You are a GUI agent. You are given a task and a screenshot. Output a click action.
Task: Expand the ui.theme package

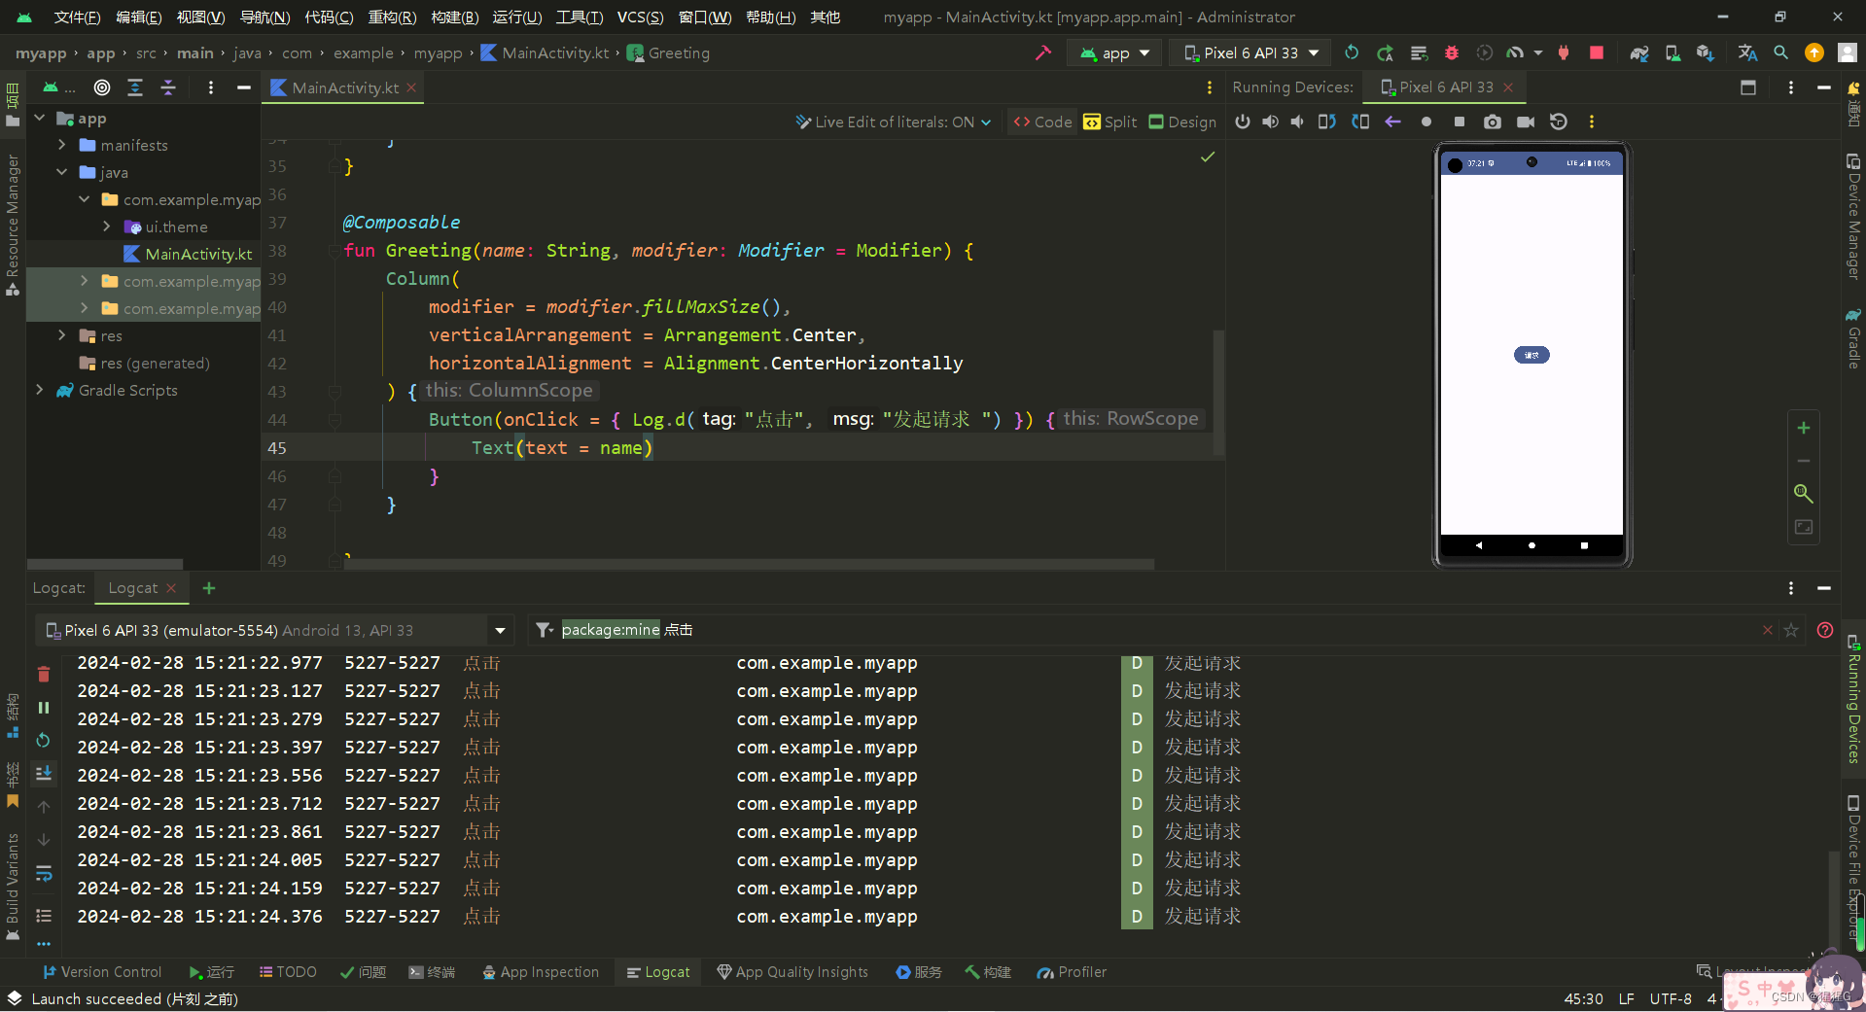coord(107,227)
